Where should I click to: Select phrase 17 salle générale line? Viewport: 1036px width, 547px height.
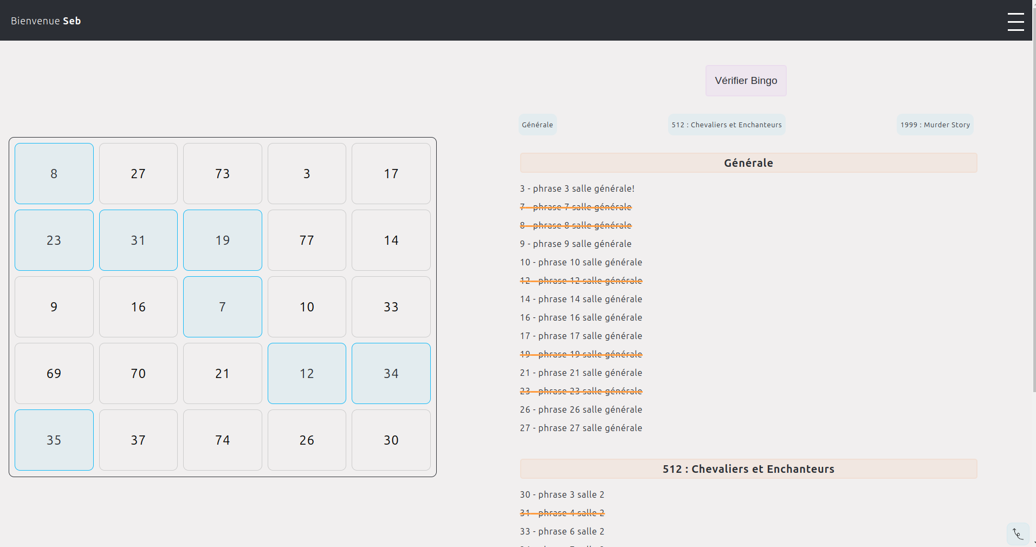pos(581,336)
